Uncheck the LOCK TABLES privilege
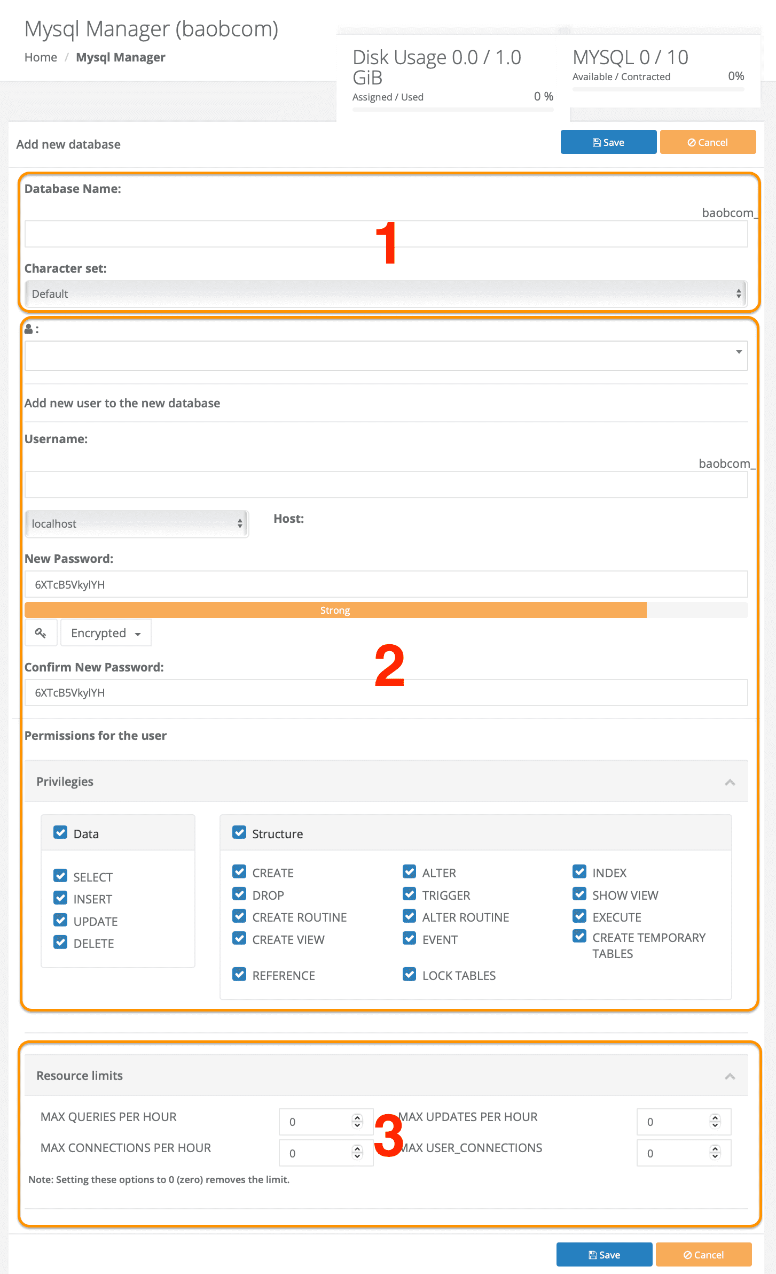 pos(410,975)
